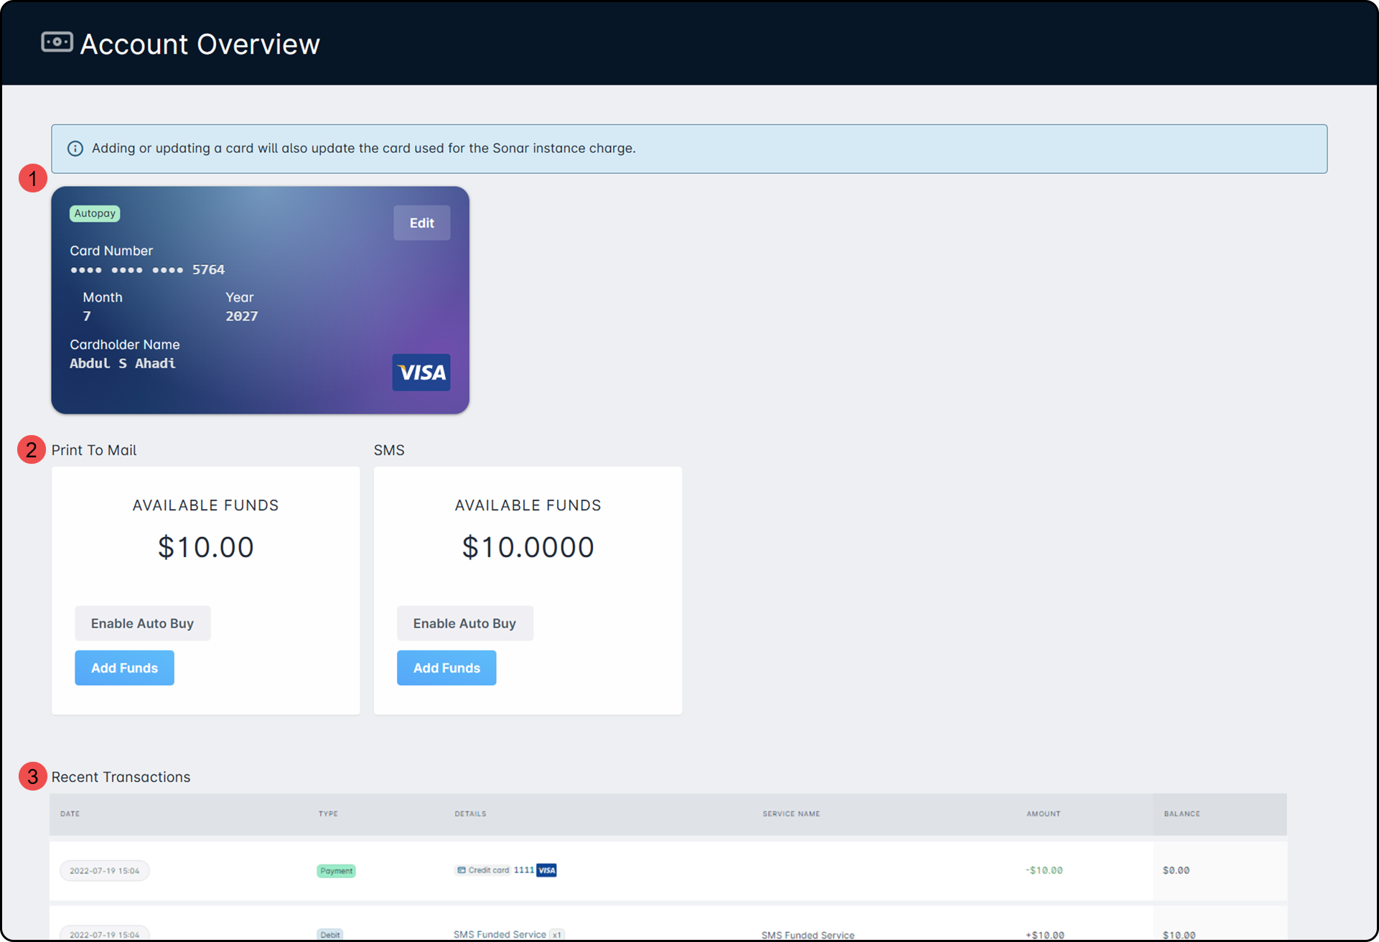Click the Recent Transactions heading
The image size is (1379, 942).
point(121,777)
